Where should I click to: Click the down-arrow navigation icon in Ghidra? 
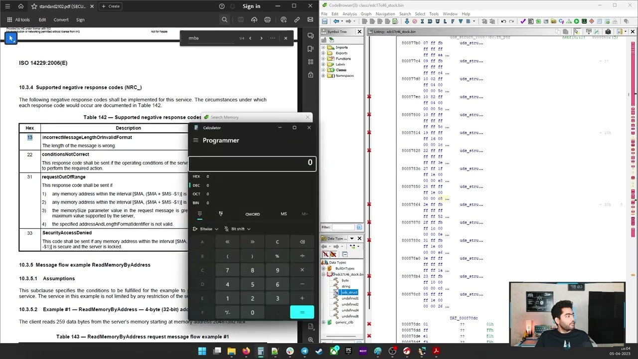click(x=407, y=21)
